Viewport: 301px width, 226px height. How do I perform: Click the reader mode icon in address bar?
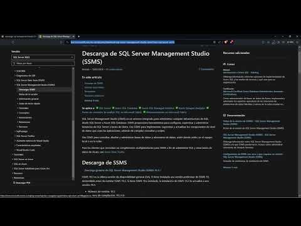click(214, 42)
